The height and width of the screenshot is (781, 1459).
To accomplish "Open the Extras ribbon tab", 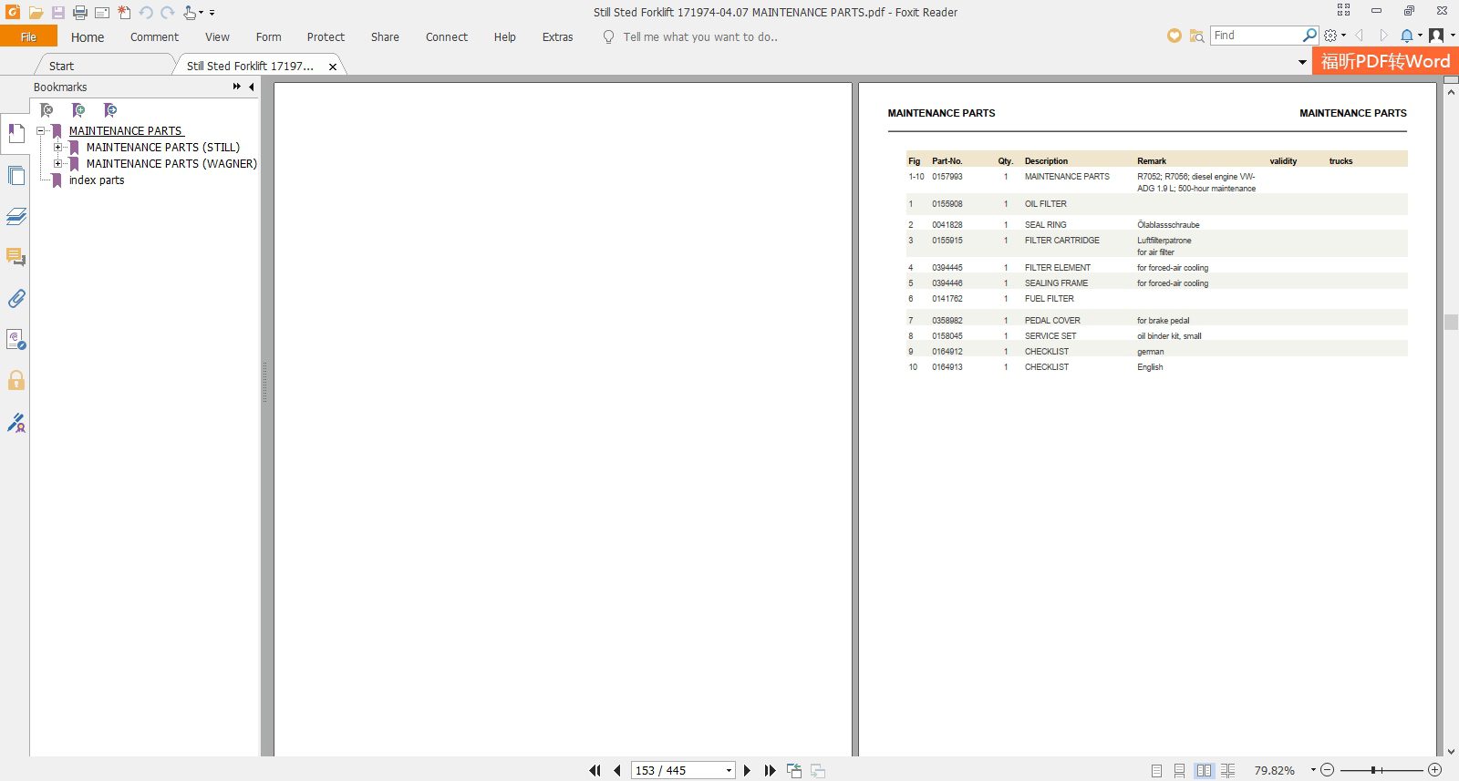I will coord(558,37).
